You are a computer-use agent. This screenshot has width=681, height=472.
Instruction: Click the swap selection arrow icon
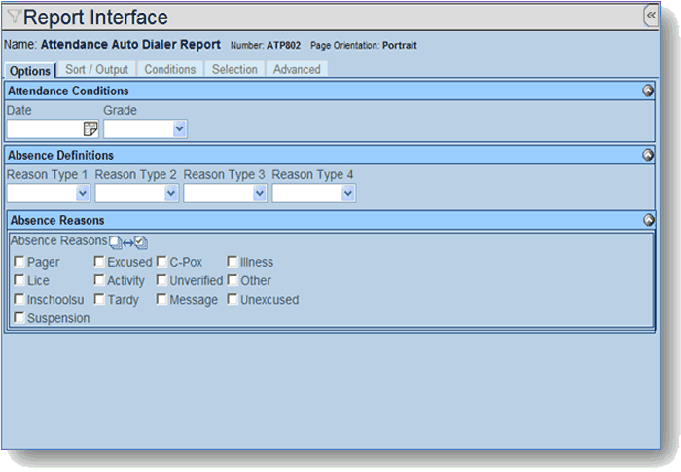(128, 243)
